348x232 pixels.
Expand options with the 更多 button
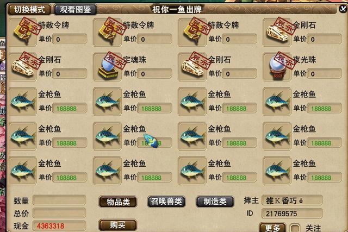(272, 228)
